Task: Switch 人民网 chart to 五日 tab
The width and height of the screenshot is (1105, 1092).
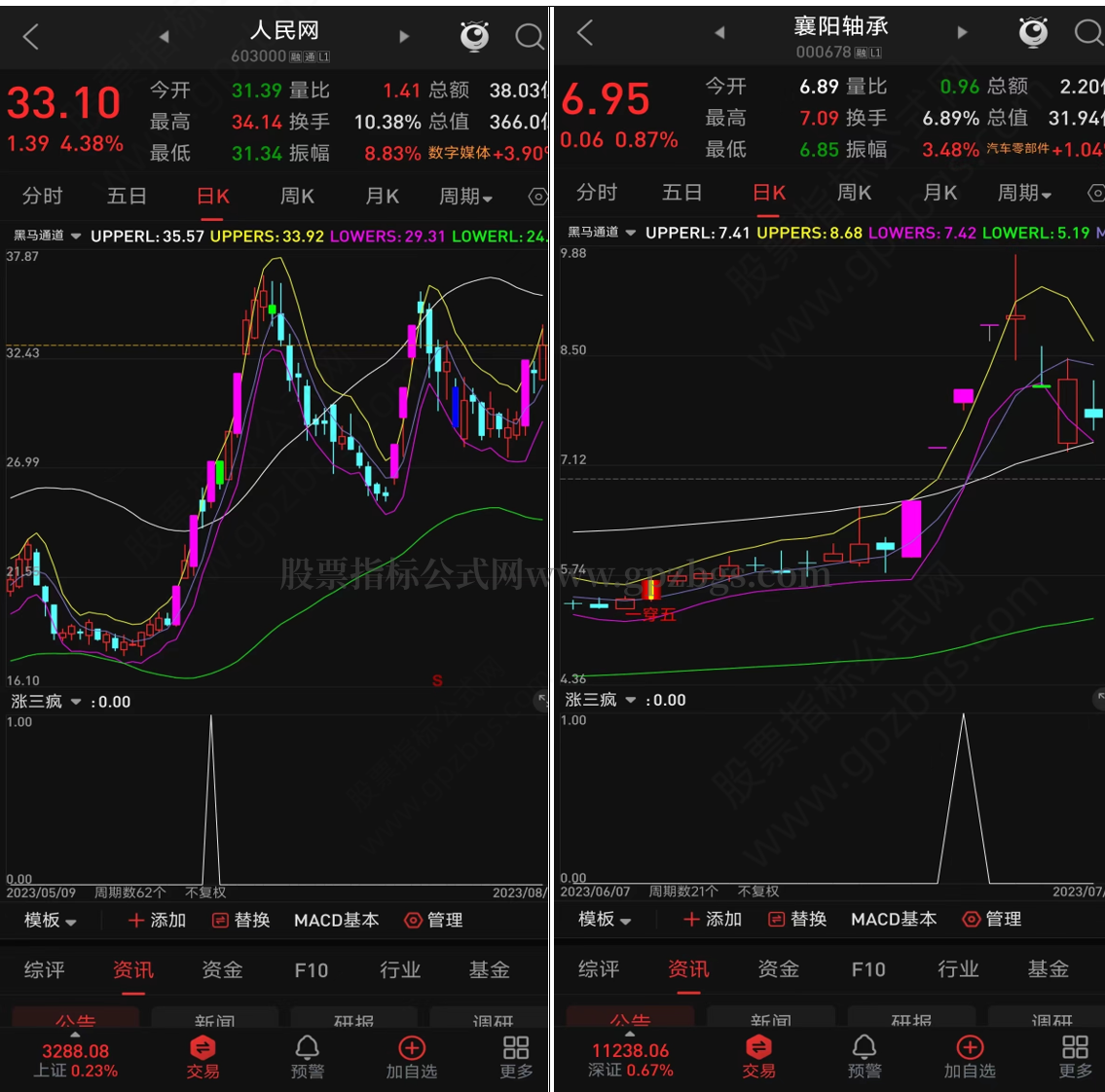Action: [x=127, y=196]
